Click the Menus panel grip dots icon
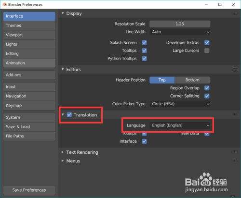 tap(235, 161)
